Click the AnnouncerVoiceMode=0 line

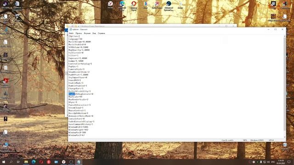tap(81, 116)
